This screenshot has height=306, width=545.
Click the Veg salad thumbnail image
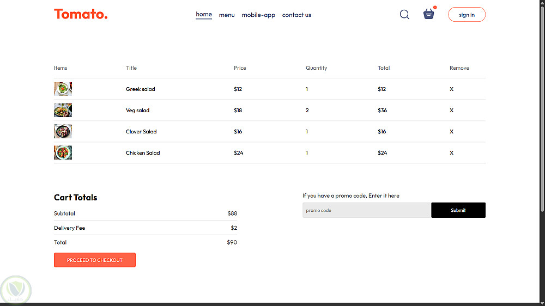[x=63, y=111]
